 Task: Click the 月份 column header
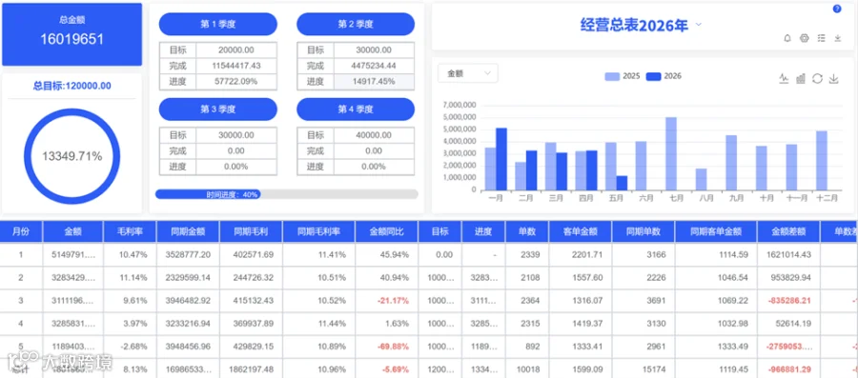(x=21, y=231)
